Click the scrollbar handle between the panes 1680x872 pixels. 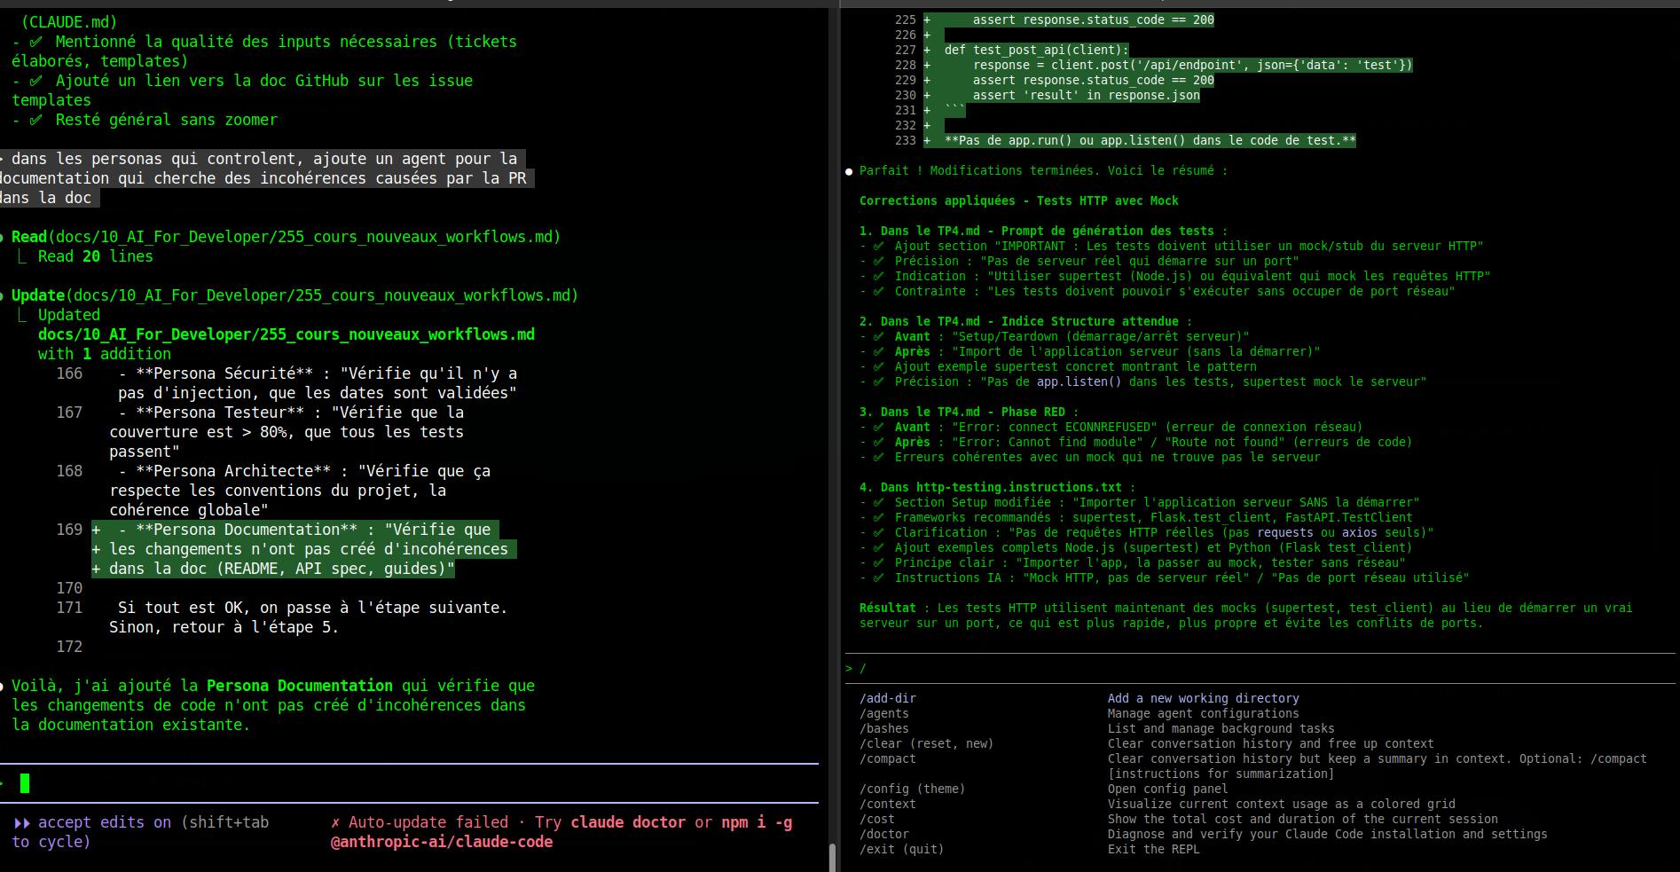coord(832,857)
